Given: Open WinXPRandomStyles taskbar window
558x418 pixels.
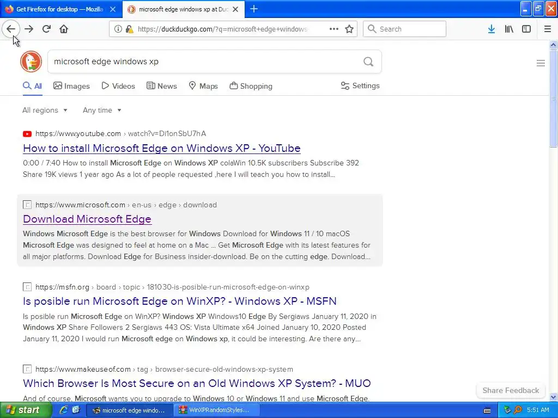Looking at the screenshot, I should (x=216, y=410).
